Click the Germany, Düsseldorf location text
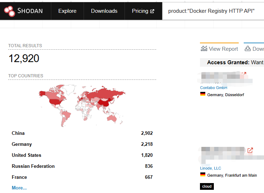The width and height of the screenshot is (264, 193). click(x=226, y=95)
